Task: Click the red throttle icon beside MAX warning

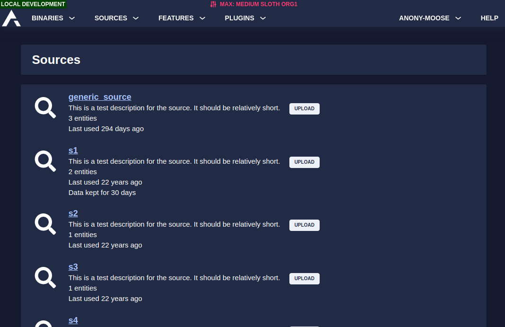Action: click(212, 4)
